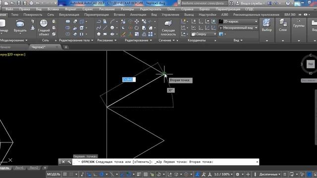Toggle snap mode in status bar
This screenshot has height=178, width=317.
71,174
